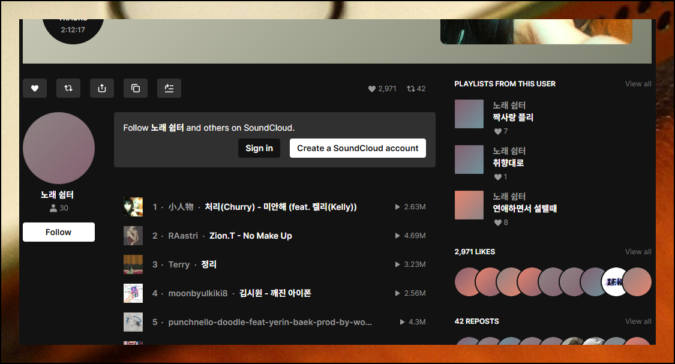Open 노래 쉼터 link above 짝사랑 플리

pos(509,106)
